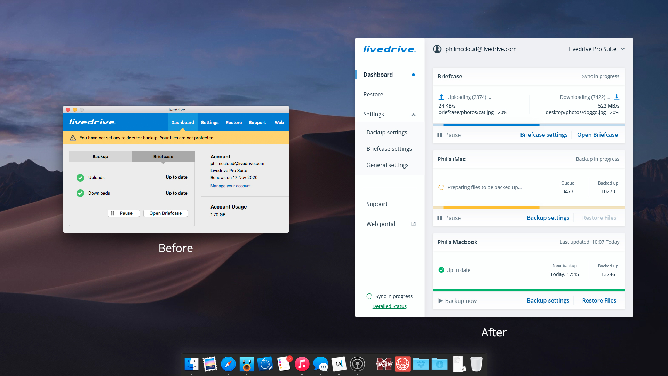This screenshot has height=376, width=668.
Task: Click the livedrive logo in the old window header
Action: click(x=93, y=122)
